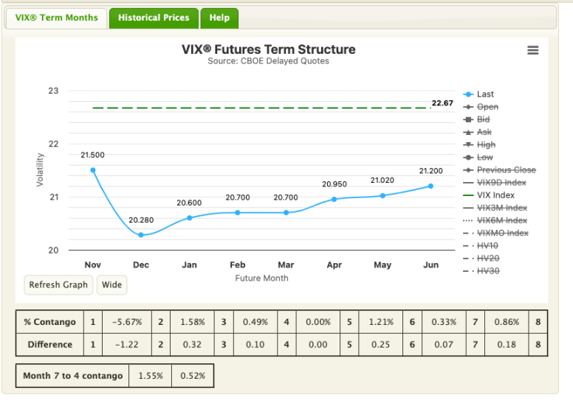Show the HV10 line in legend
This screenshot has height=406, width=573.
(x=481, y=246)
